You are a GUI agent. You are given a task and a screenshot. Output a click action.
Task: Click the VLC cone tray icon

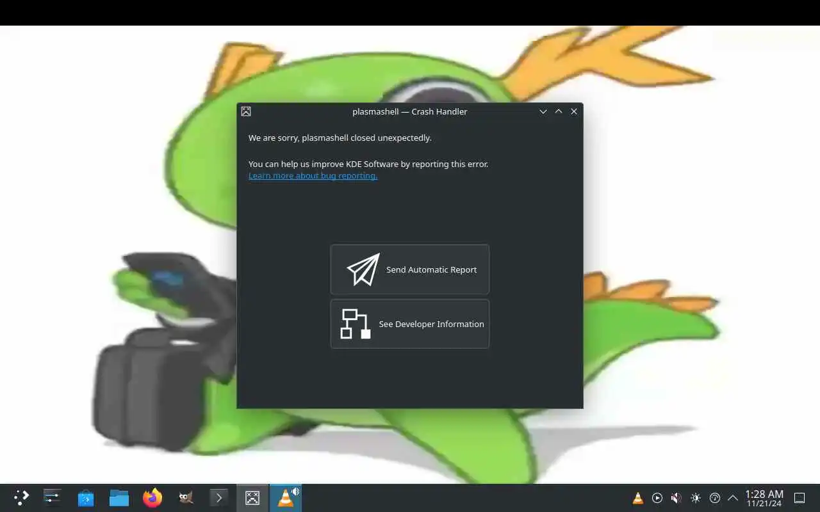[638, 498]
